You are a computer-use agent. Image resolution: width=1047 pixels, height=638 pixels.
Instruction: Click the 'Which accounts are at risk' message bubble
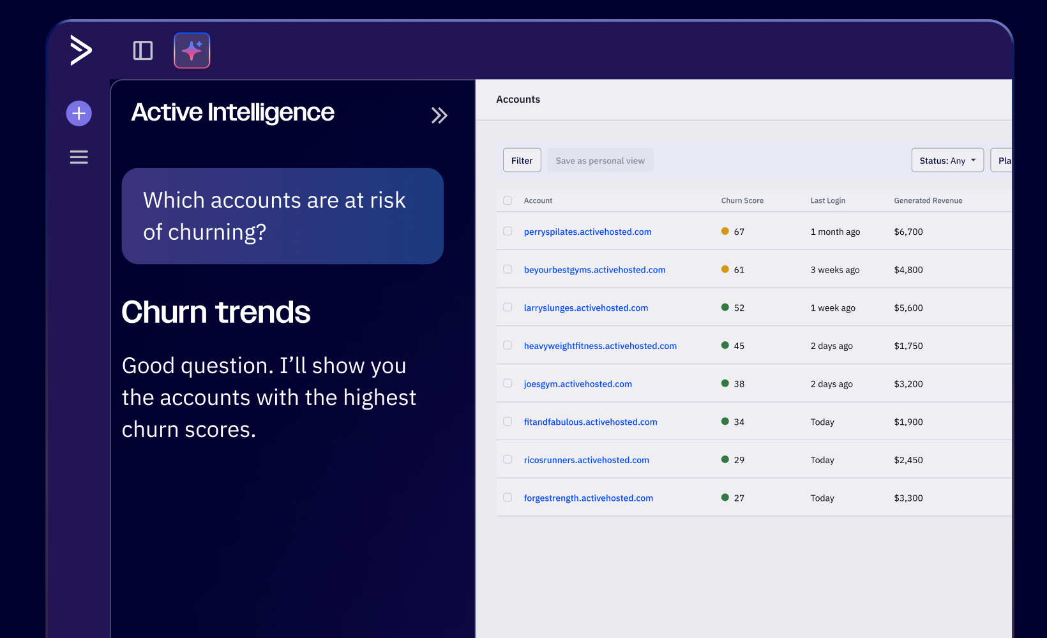(x=282, y=216)
